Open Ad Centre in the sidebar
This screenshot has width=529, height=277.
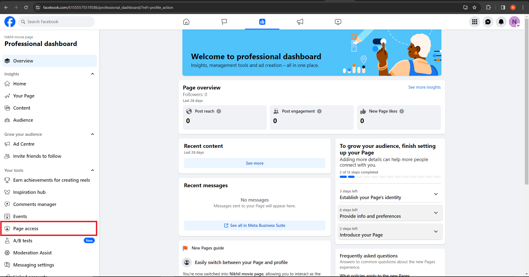click(50, 144)
